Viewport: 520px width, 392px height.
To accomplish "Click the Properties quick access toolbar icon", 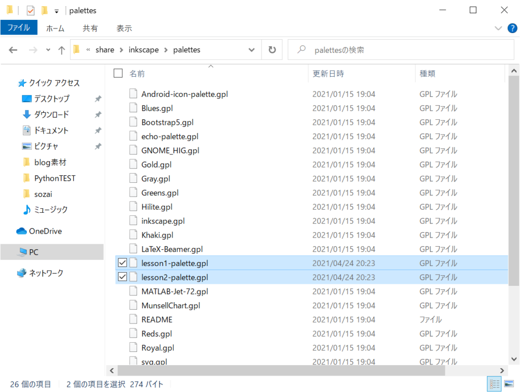I will coord(30,11).
